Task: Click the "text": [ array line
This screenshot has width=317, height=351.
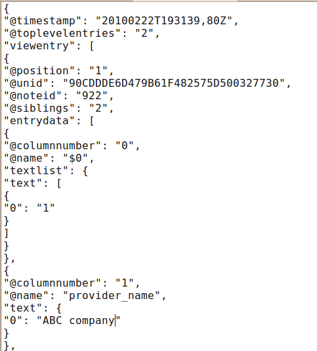Action: pyautogui.click(x=33, y=183)
